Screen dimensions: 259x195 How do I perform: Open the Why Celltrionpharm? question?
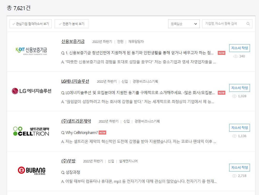[x=80, y=133]
